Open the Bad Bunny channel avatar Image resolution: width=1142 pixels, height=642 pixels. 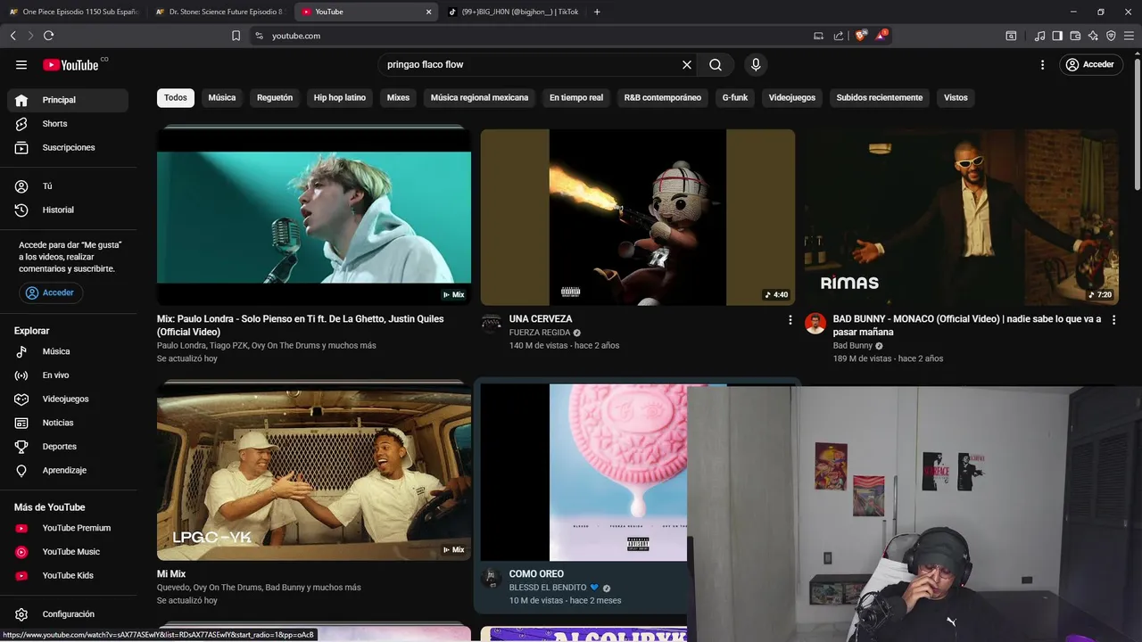pos(815,324)
